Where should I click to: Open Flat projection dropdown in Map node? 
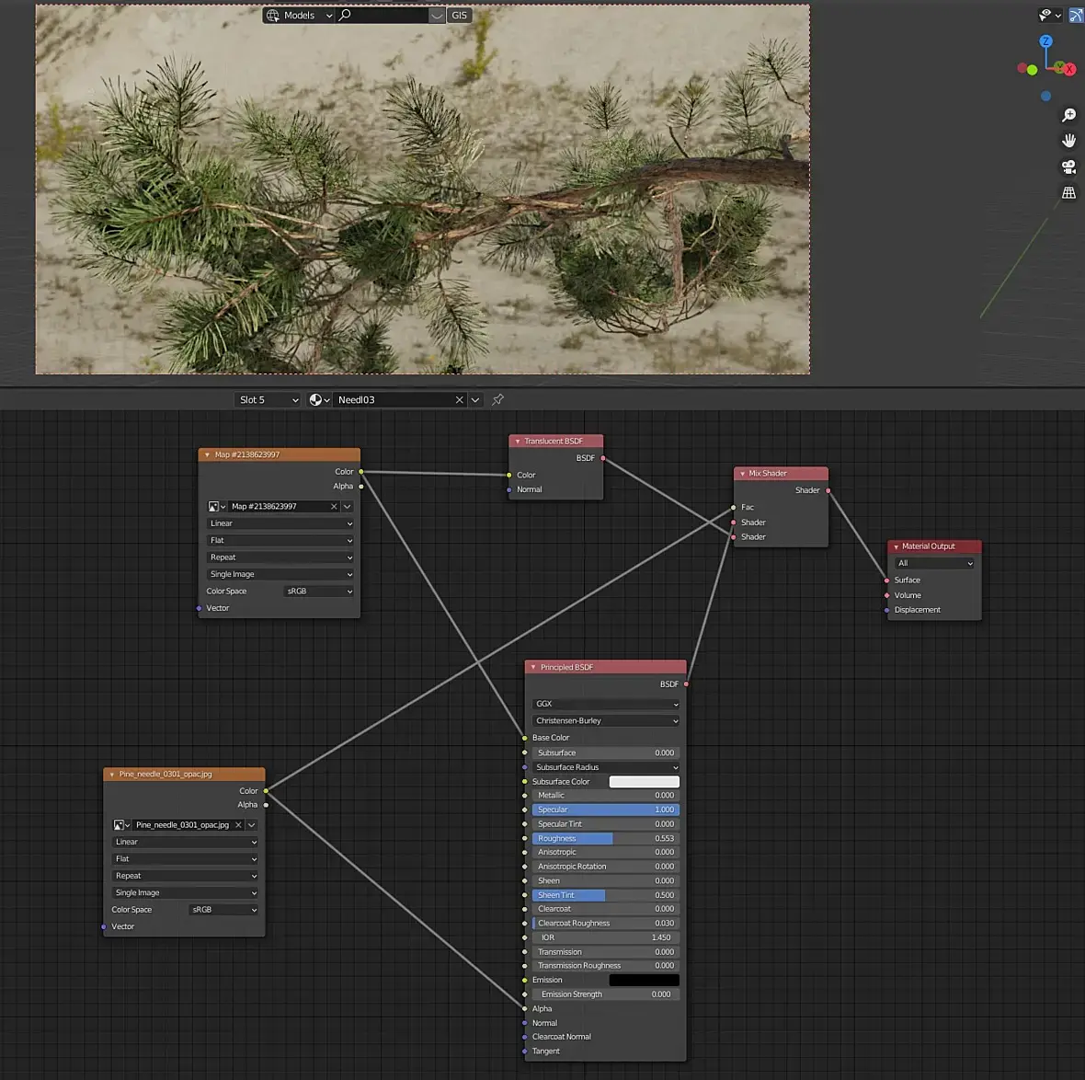click(x=280, y=540)
